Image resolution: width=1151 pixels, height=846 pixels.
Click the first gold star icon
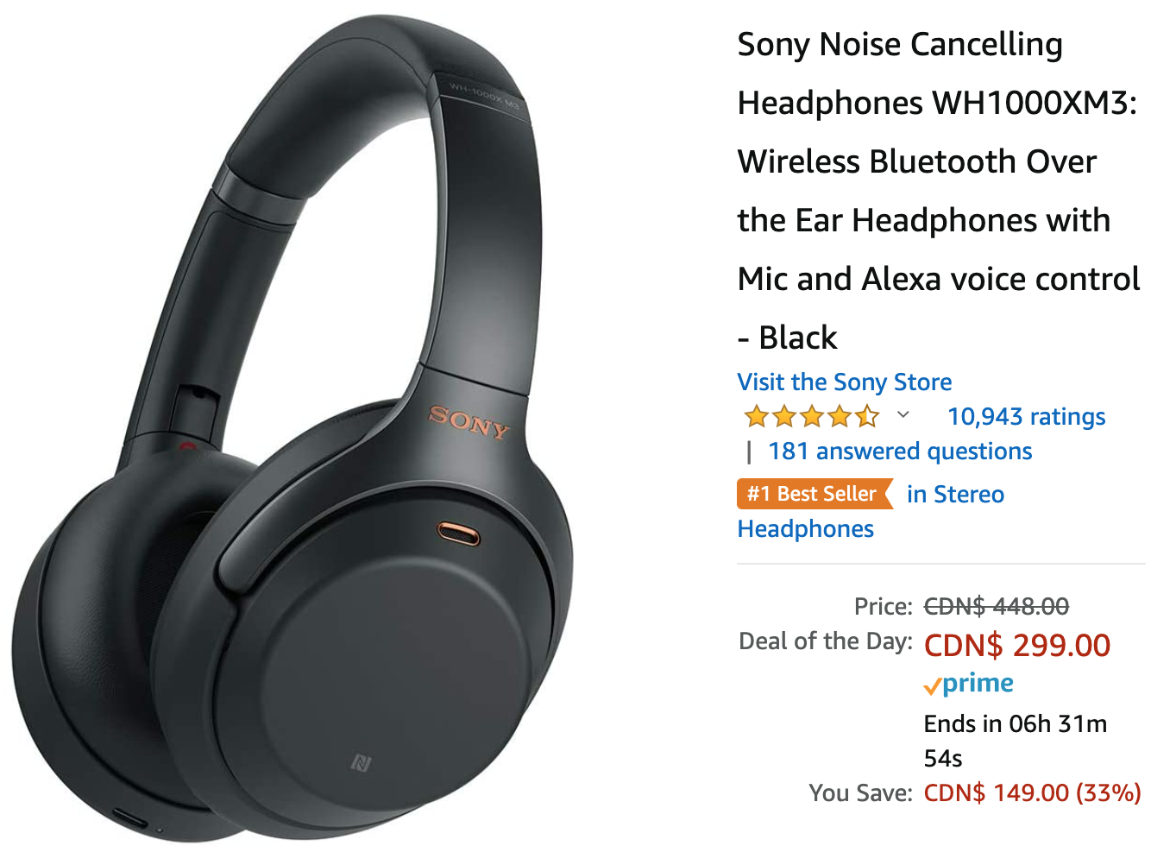click(x=757, y=417)
